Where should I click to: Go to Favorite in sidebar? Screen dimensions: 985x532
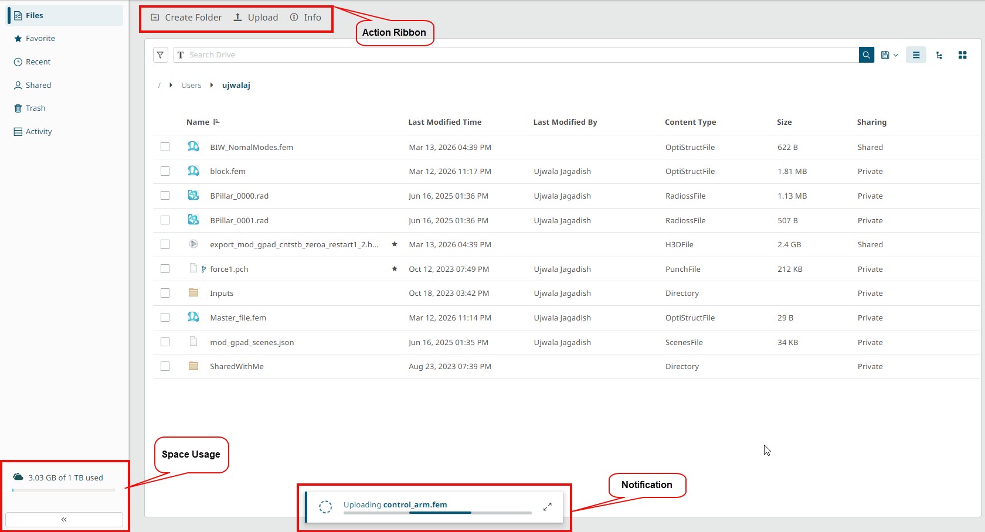pos(40,39)
